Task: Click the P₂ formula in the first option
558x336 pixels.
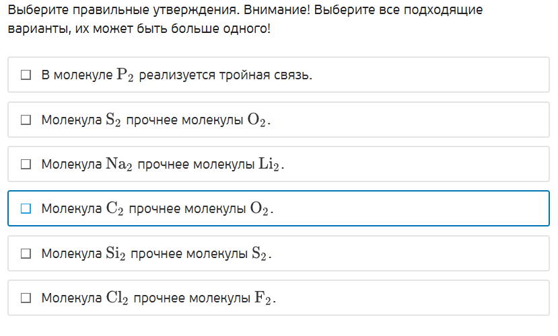Action: click(x=125, y=75)
